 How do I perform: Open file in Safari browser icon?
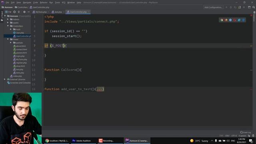(x=230, y=20)
